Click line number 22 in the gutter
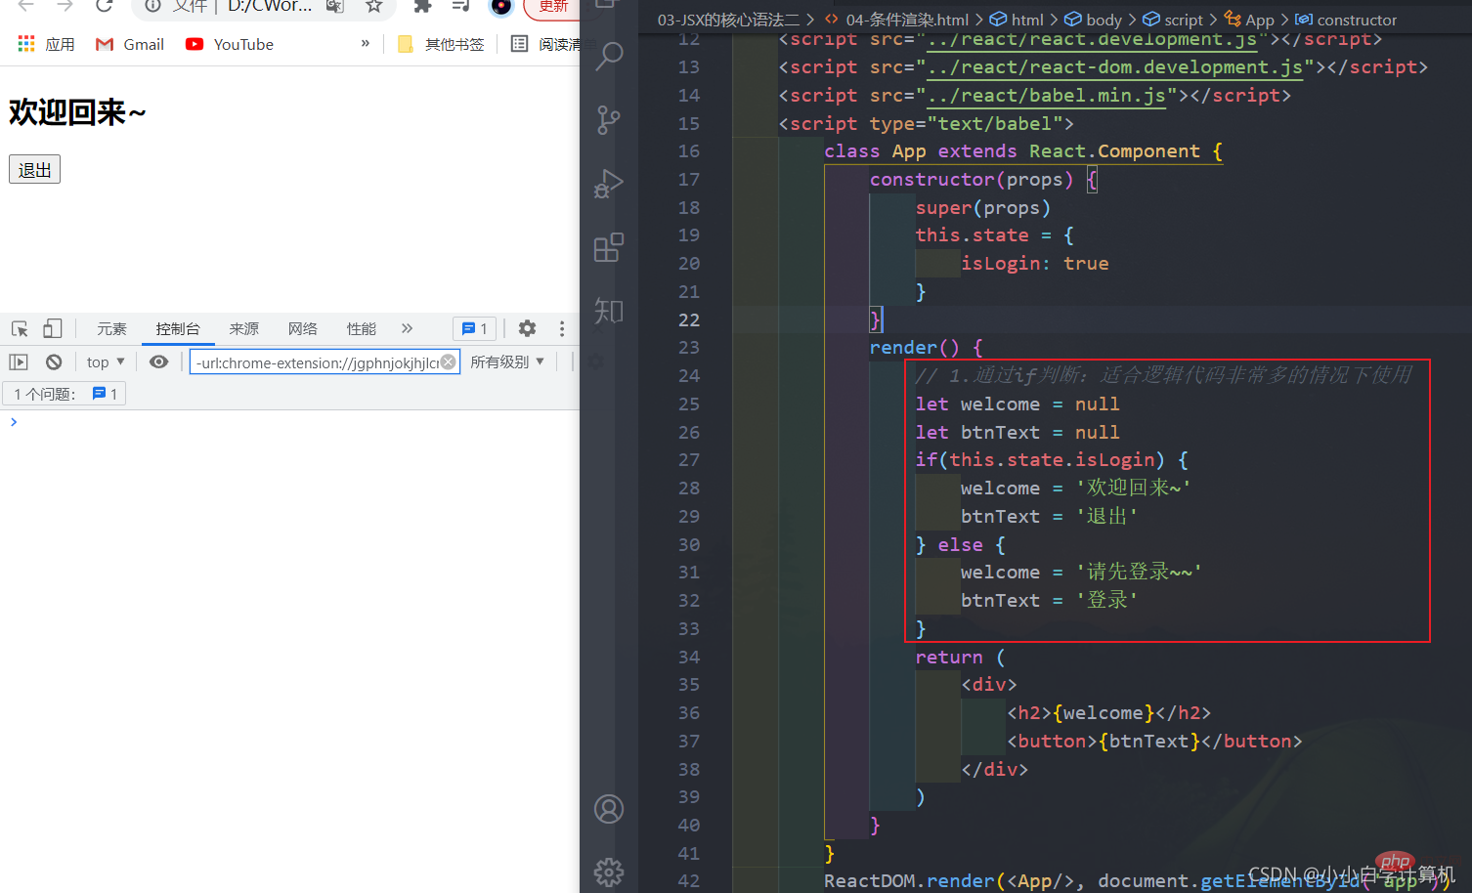The image size is (1472, 893). 689,319
